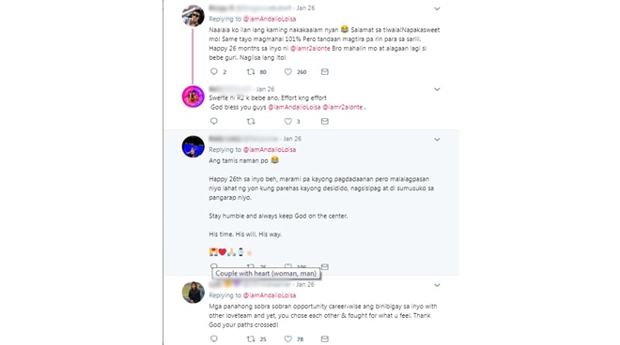Reply to the 'Swerte ni R2' tweet

[214, 121]
